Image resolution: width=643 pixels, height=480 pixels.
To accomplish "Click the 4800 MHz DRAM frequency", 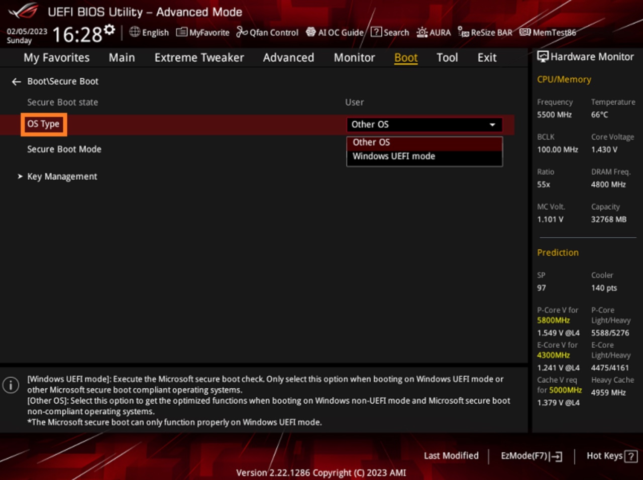I will (608, 185).
